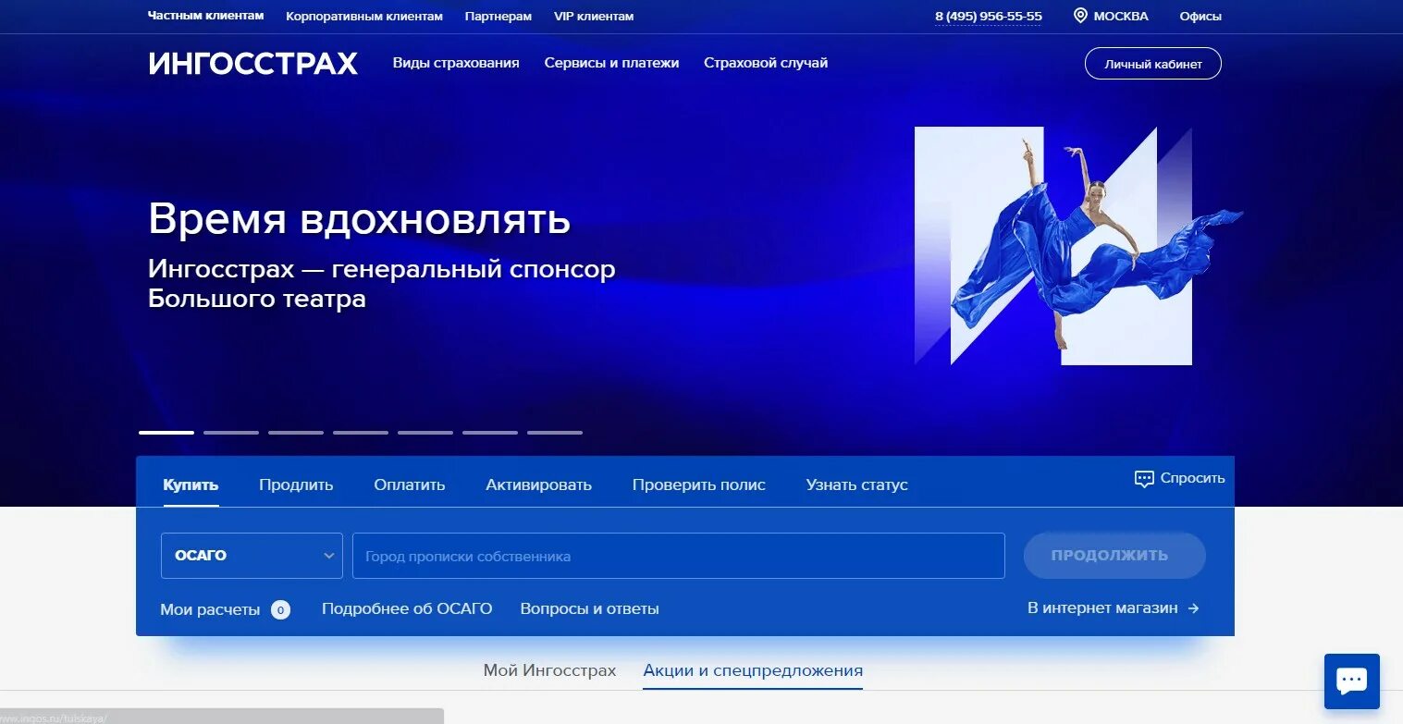Viewport: 1403px width, 724px height.
Task: Select the second banner slide indicator
Action: pos(231,432)
